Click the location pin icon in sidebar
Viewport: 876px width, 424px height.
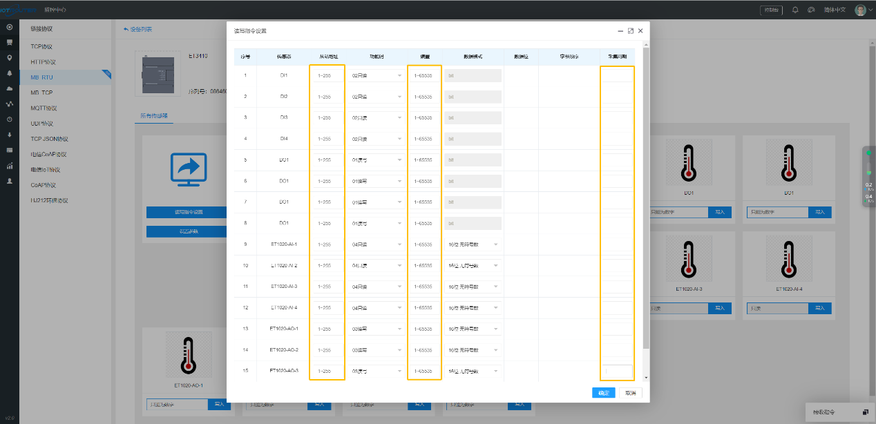pos(9,57)
